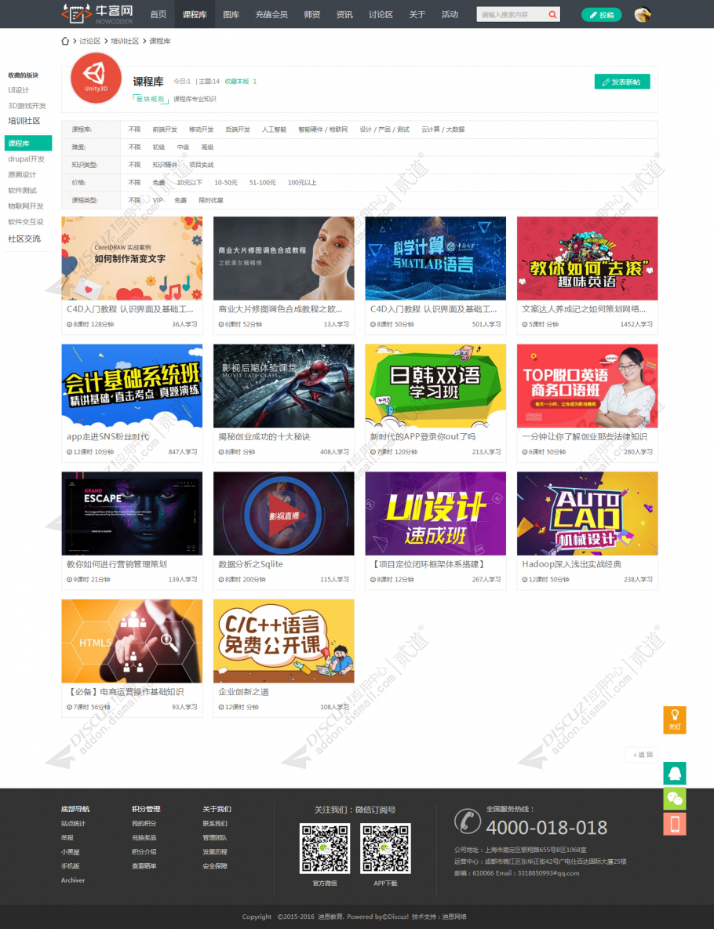Open the 科学计算与MATLAB语言 thumbnail
Viewport: 714px width, 929px height.
tap(435, 258)
